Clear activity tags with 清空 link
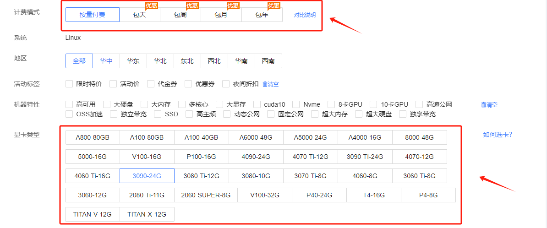The image size is (547, 228). coord(271,84)
